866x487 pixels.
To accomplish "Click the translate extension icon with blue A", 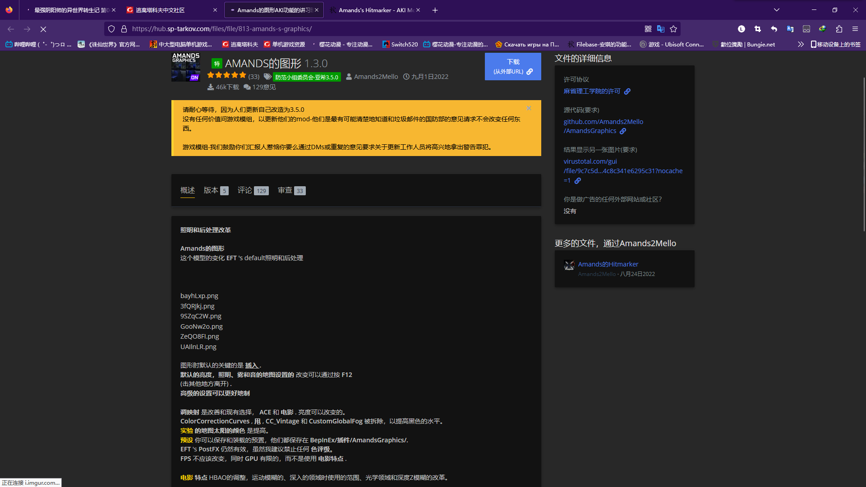I will coord(790,28).
